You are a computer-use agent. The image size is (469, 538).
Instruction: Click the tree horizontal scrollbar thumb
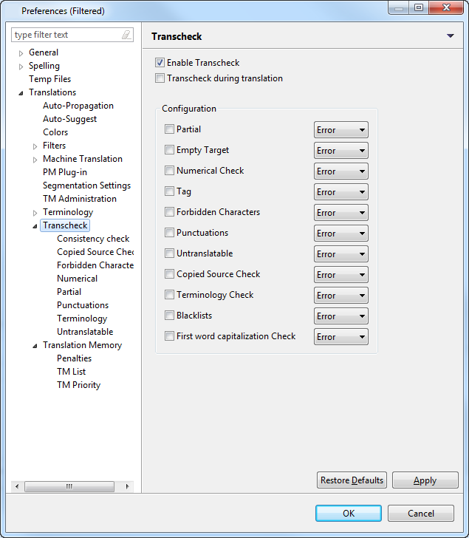69,486
